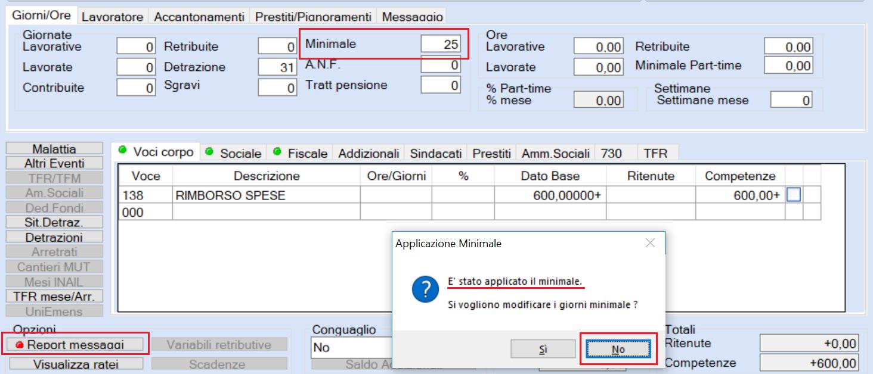Open the Conguaglio dropdown showing No
Viewport: 873px width, 374px height.
click(x=351, y=347)
